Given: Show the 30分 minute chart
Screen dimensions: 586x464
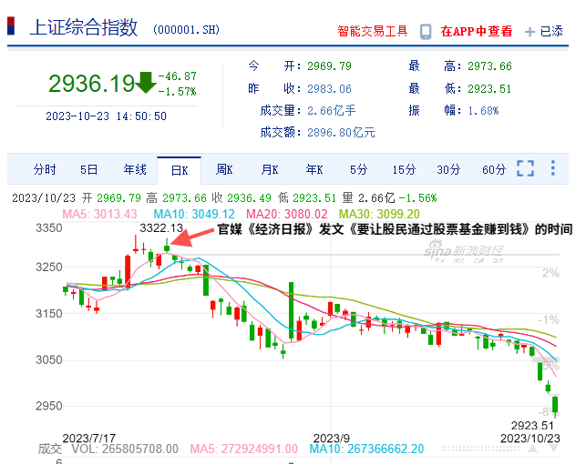Looking at the screenshot, I should tap(448, 170).
